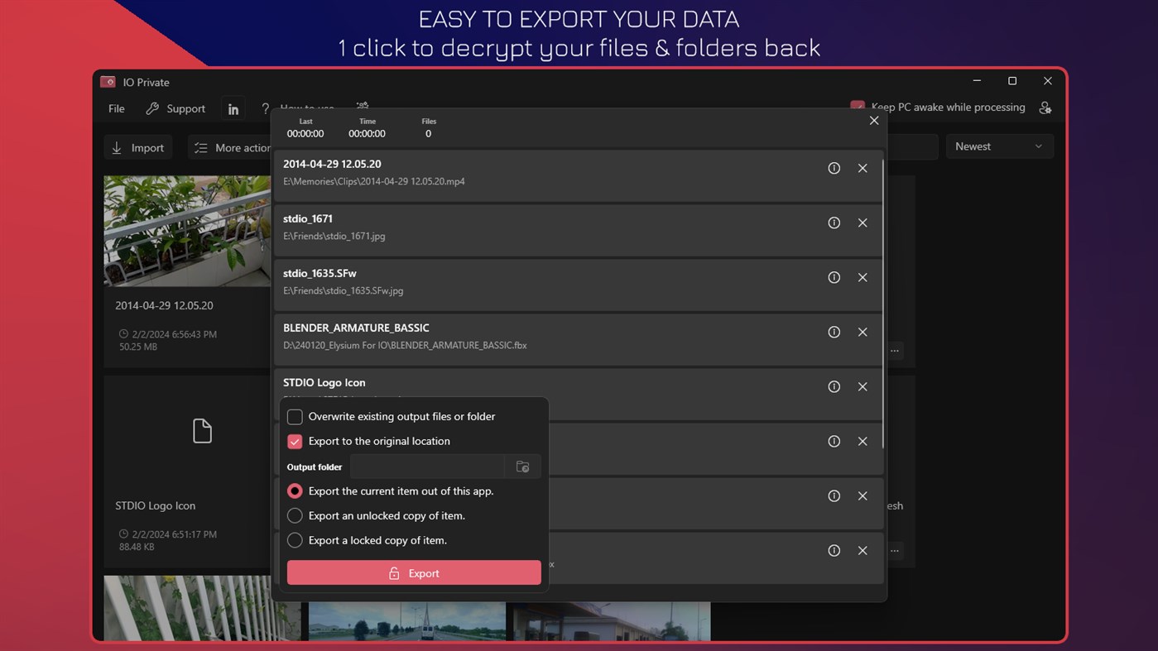Click the clock icon beside 2/2/2024 6:51:17 PM
This screenshot has height=651, width=1158.
pos(124,534)
